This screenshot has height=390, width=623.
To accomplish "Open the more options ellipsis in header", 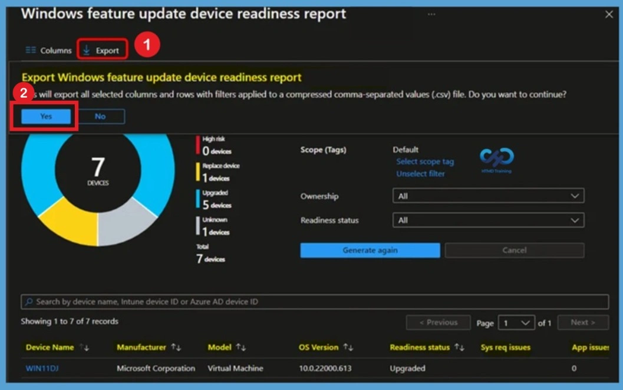I will 431,14.
